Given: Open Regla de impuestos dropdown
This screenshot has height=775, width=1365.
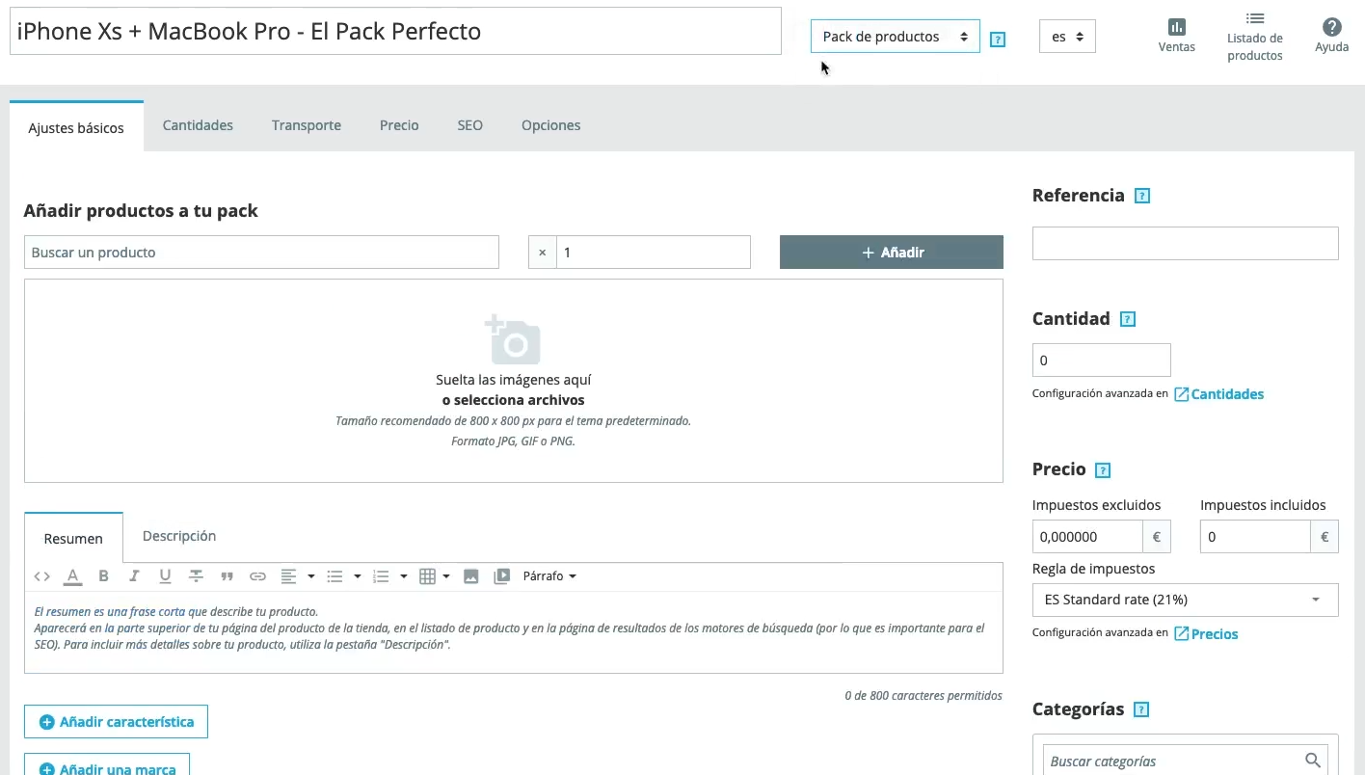Looking at the screenshot, I should tap(1185, 600).
